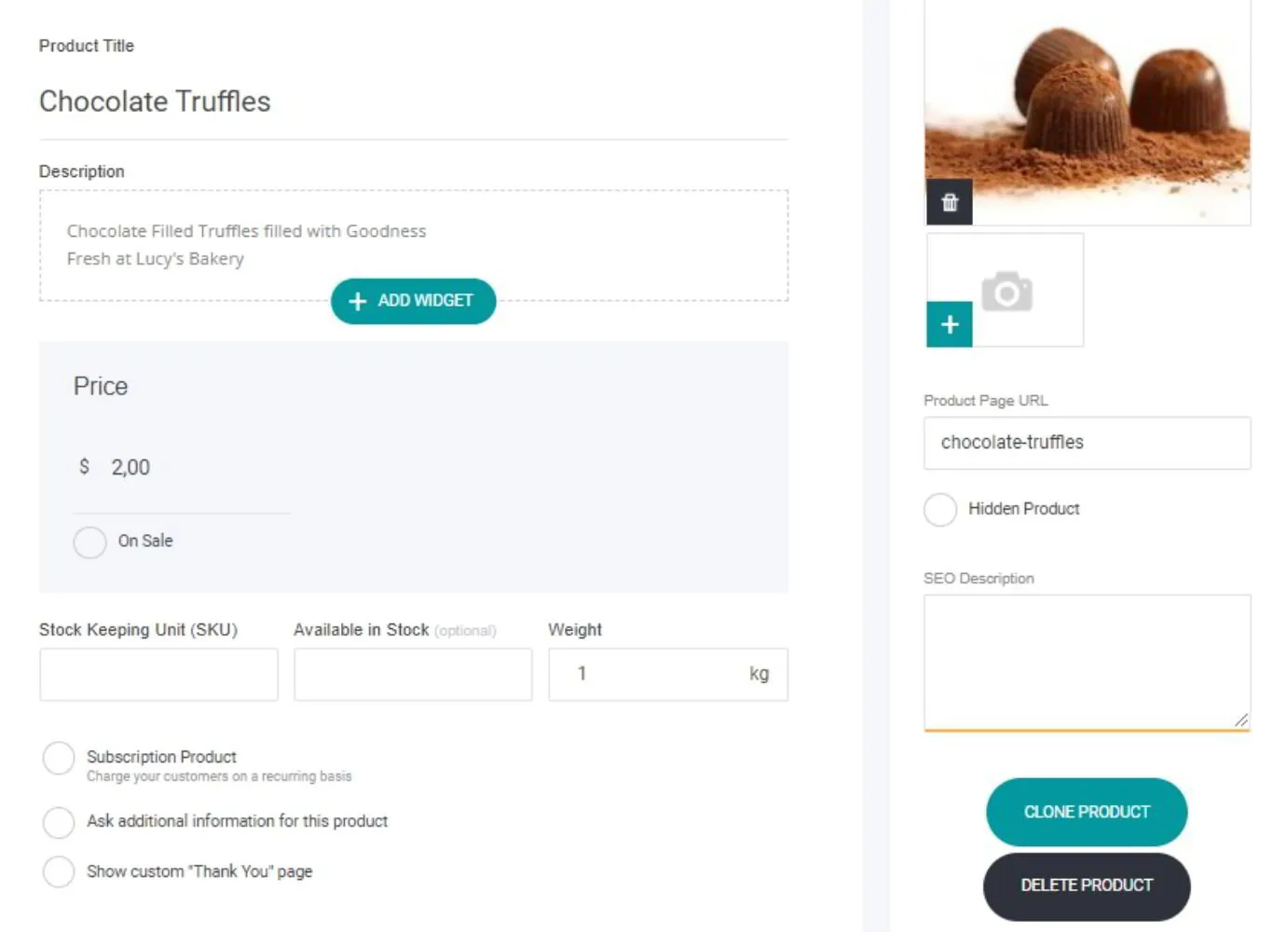Click the price field showing 2,00

pos(130,467)
